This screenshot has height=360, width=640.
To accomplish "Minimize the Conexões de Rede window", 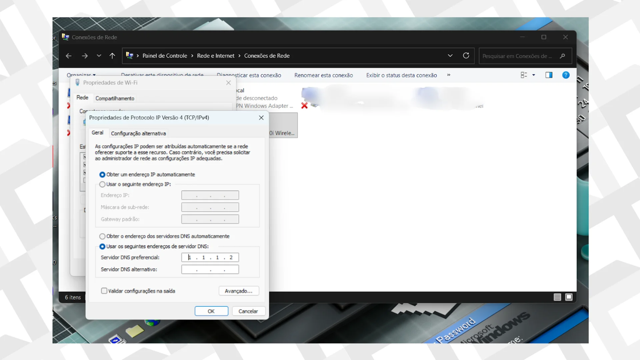I will pyautogui.click(x=522, y=37).
